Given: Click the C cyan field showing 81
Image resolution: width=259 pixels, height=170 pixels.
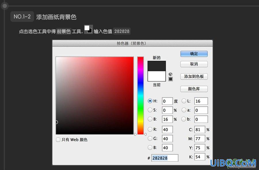Looking at the screenshot, I should [x=200, y=129].
